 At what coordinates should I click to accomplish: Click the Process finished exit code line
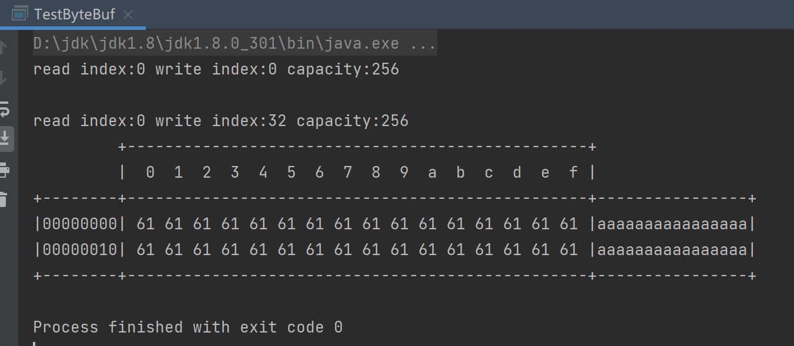pyautogui.click(x=187, y=327)
